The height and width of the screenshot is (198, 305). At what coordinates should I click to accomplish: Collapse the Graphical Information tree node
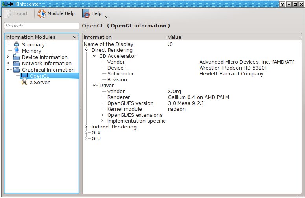(x=8, y=70)
